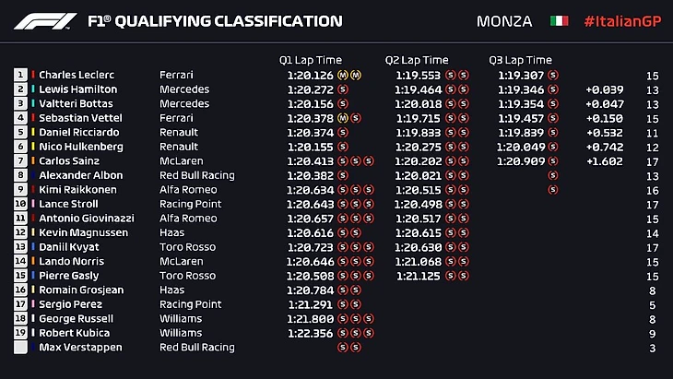The width and height of the screenshot is (673, 379).
Task: Click Raikkonen's Q3 soft tyre icon
Action: point(552,190)
